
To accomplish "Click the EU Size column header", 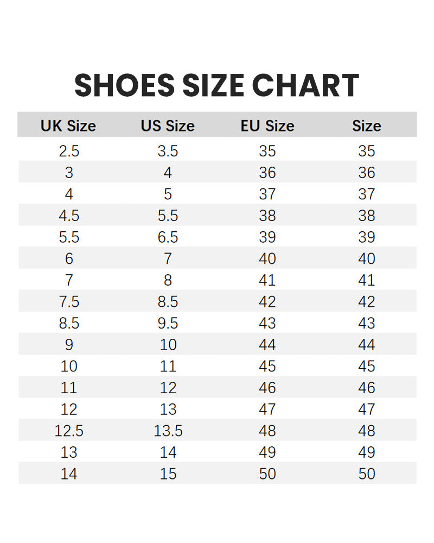I will (x=267, y=126).
